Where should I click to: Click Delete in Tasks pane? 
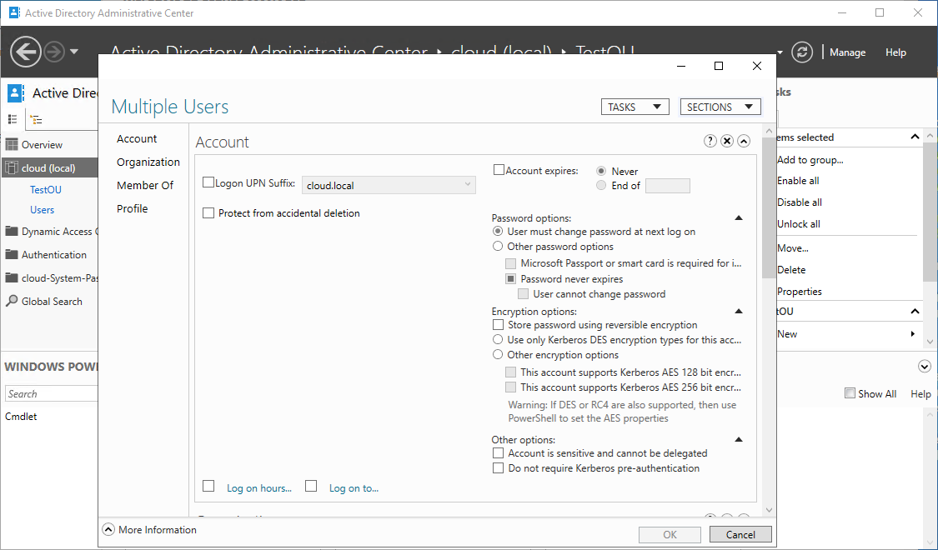click(791, 270)
